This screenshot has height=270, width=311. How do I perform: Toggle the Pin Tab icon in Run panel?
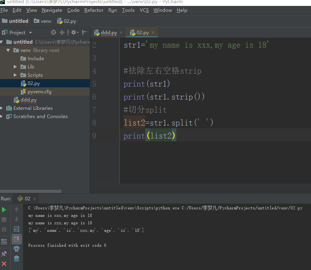(x=4, y=254)
